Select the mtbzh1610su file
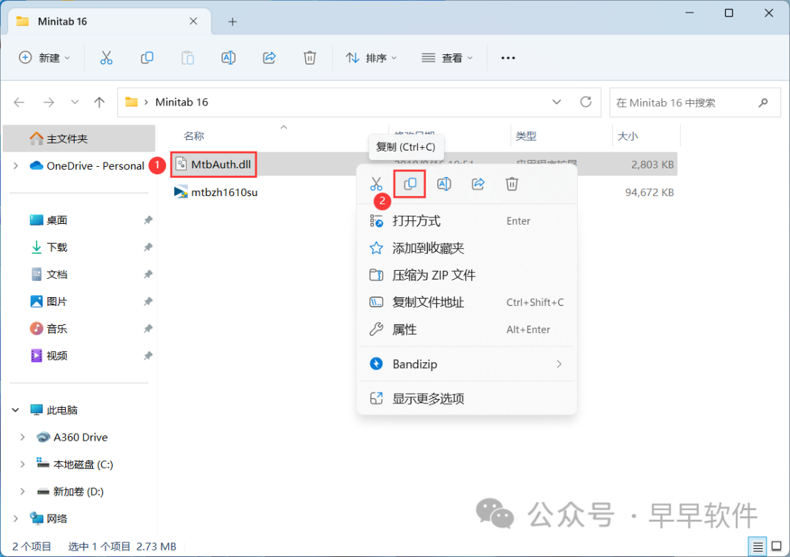The height and width of the screenshot is (557, 790). (x=224, y=192)
